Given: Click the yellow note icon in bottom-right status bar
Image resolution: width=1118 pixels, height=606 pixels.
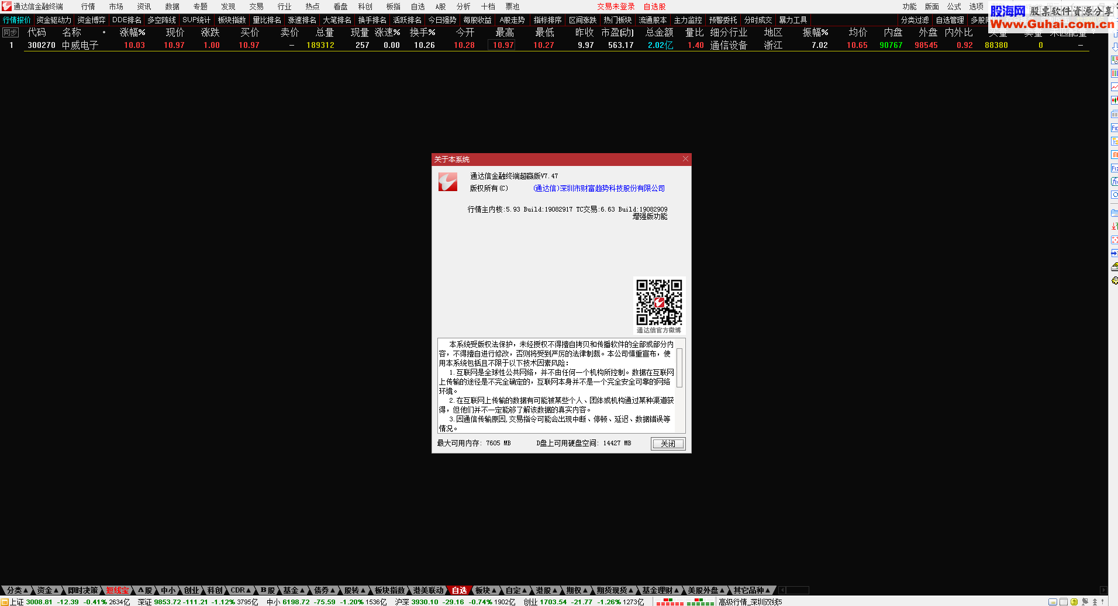Looking at the screenshot, I should pyautogui.click(x=1053, y=601).
